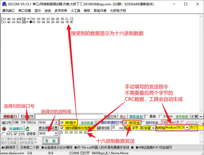Image resolution: width=204 pixels, height=155 pixels.
Task: Click the minus collapse button beside 扩展
Action: click(201, 116)
